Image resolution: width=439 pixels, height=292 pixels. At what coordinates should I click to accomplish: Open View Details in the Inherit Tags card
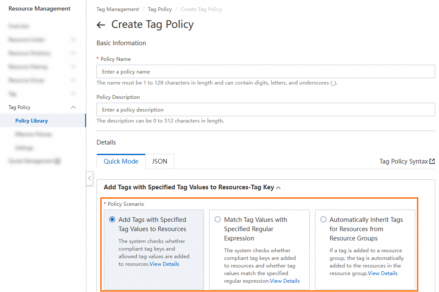(383, 273)
